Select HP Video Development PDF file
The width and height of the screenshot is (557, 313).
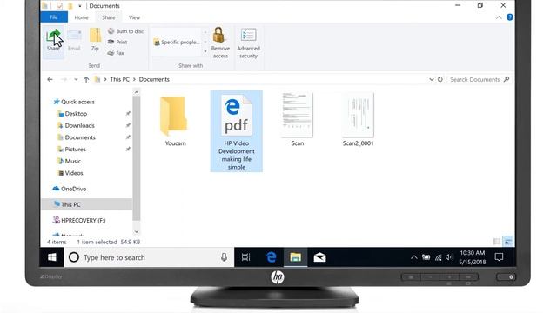236,131
